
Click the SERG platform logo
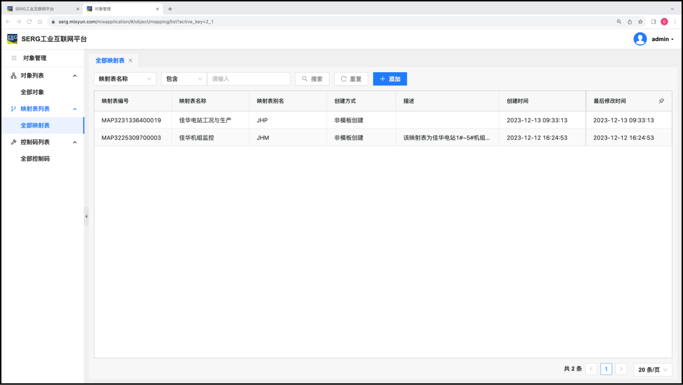(x=12, y=39)
